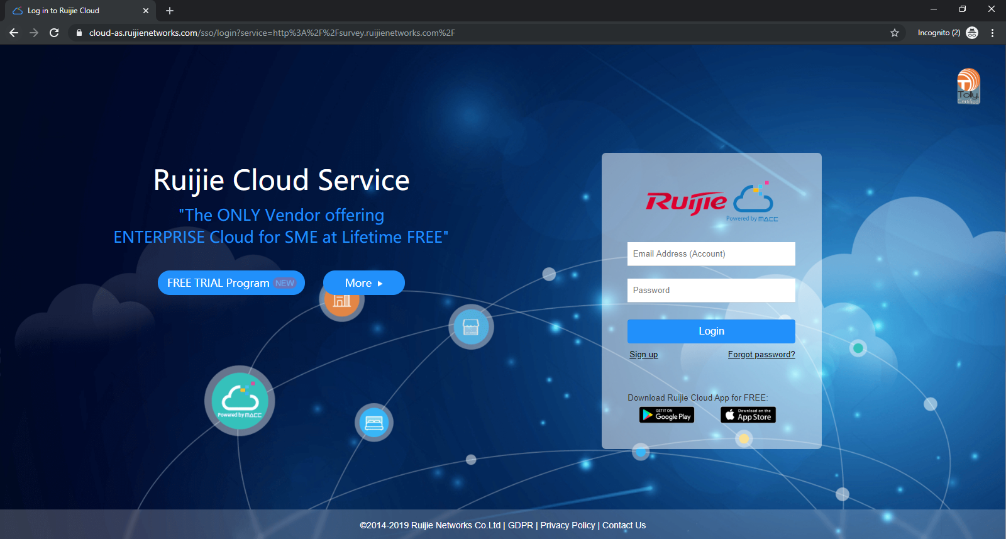Open the Privacy Policy footer link
The width and height of the screenshot is (1006, 539).
(568, 526)
